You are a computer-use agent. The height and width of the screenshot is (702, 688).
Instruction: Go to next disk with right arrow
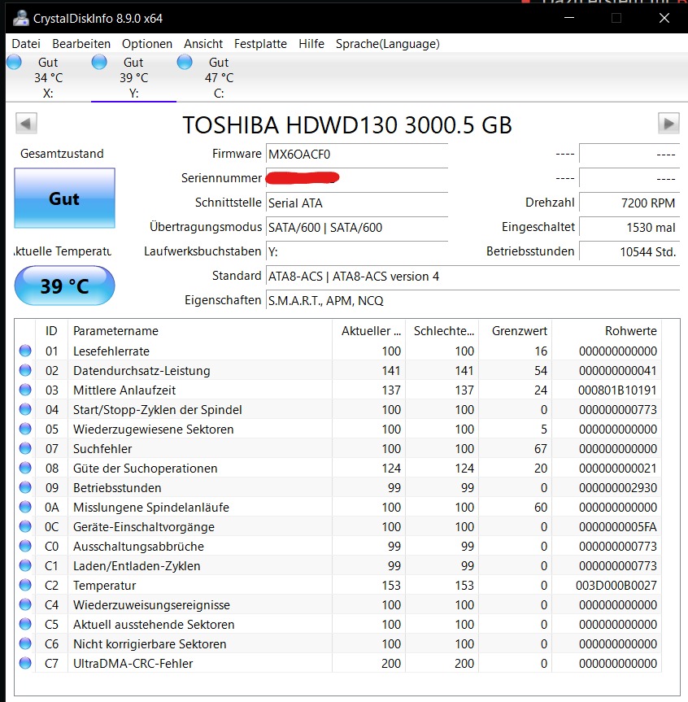click(x=668, y=123)
